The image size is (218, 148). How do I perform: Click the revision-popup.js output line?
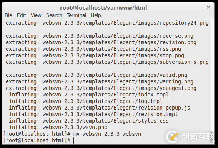(x=100, y=108)
